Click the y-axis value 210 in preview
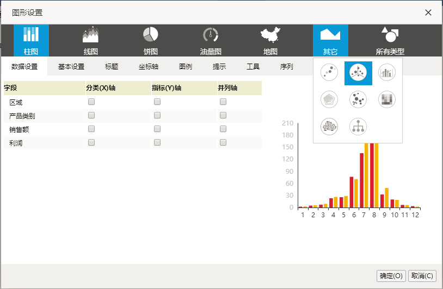This screenshot has height=289, width=443. tap(287, 123)
